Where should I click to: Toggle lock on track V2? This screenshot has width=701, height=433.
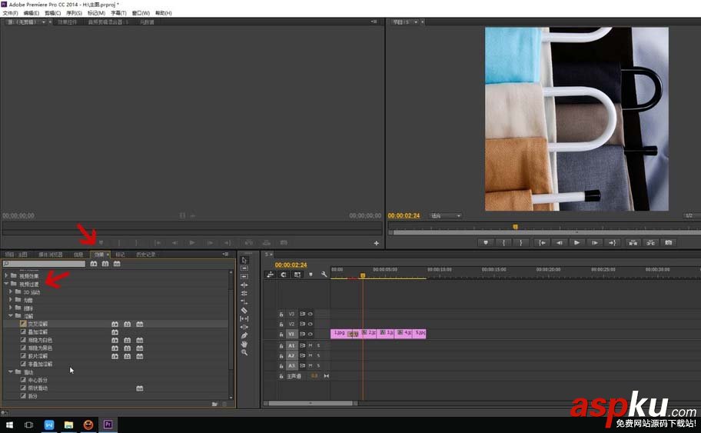(x=281, y=325)
